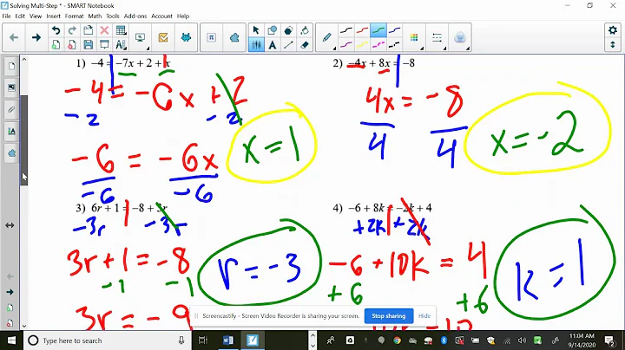The width and height of the screenshot is (625, 350).
Task: Open the puzzle-piece add-ons icon
Action: click(234, 37)
